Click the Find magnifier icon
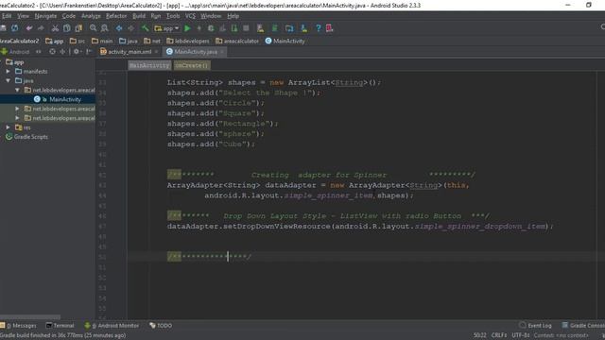Image resolution: width=605 pixels, height=340 pixels. click(93, 28)
